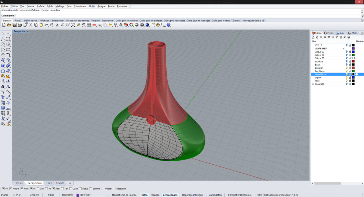
Task: Click the Manipulateur status bar button
Action: (215, 195)
